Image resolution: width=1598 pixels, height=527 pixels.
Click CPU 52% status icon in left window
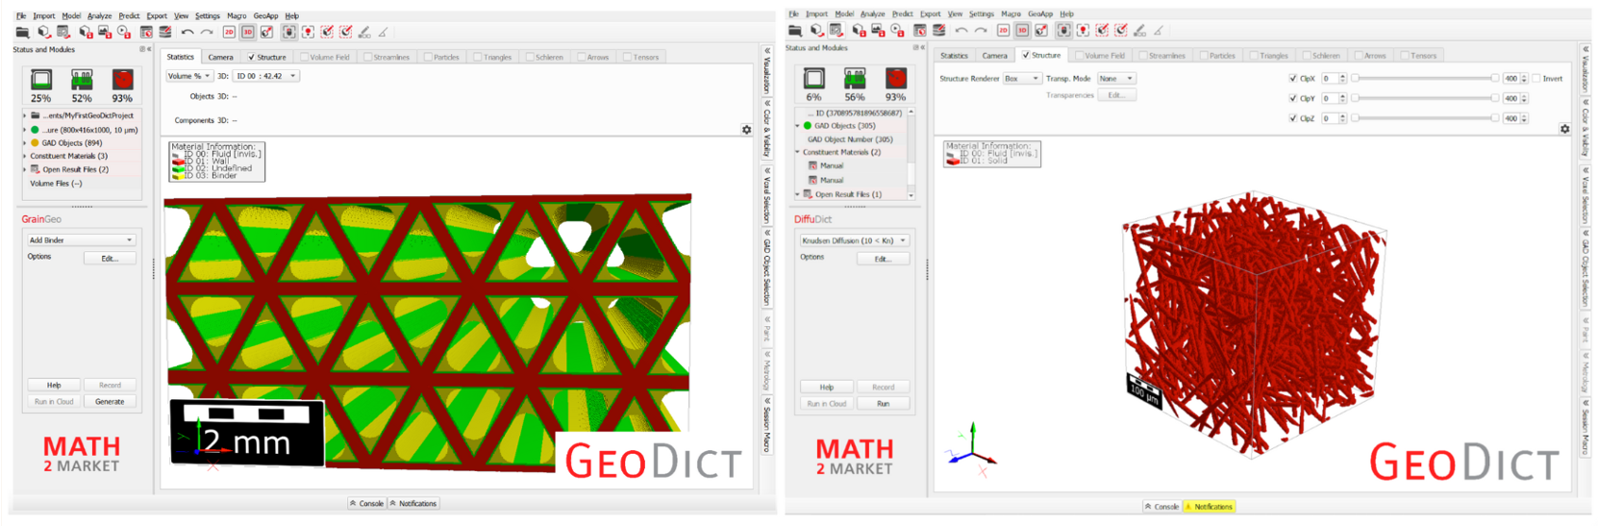pyautogui.click(x=82, y=80)
